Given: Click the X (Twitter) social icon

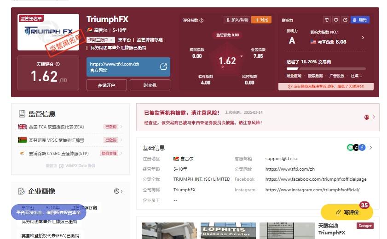Looking at the screenshot, I should click(x=356, y=147).
